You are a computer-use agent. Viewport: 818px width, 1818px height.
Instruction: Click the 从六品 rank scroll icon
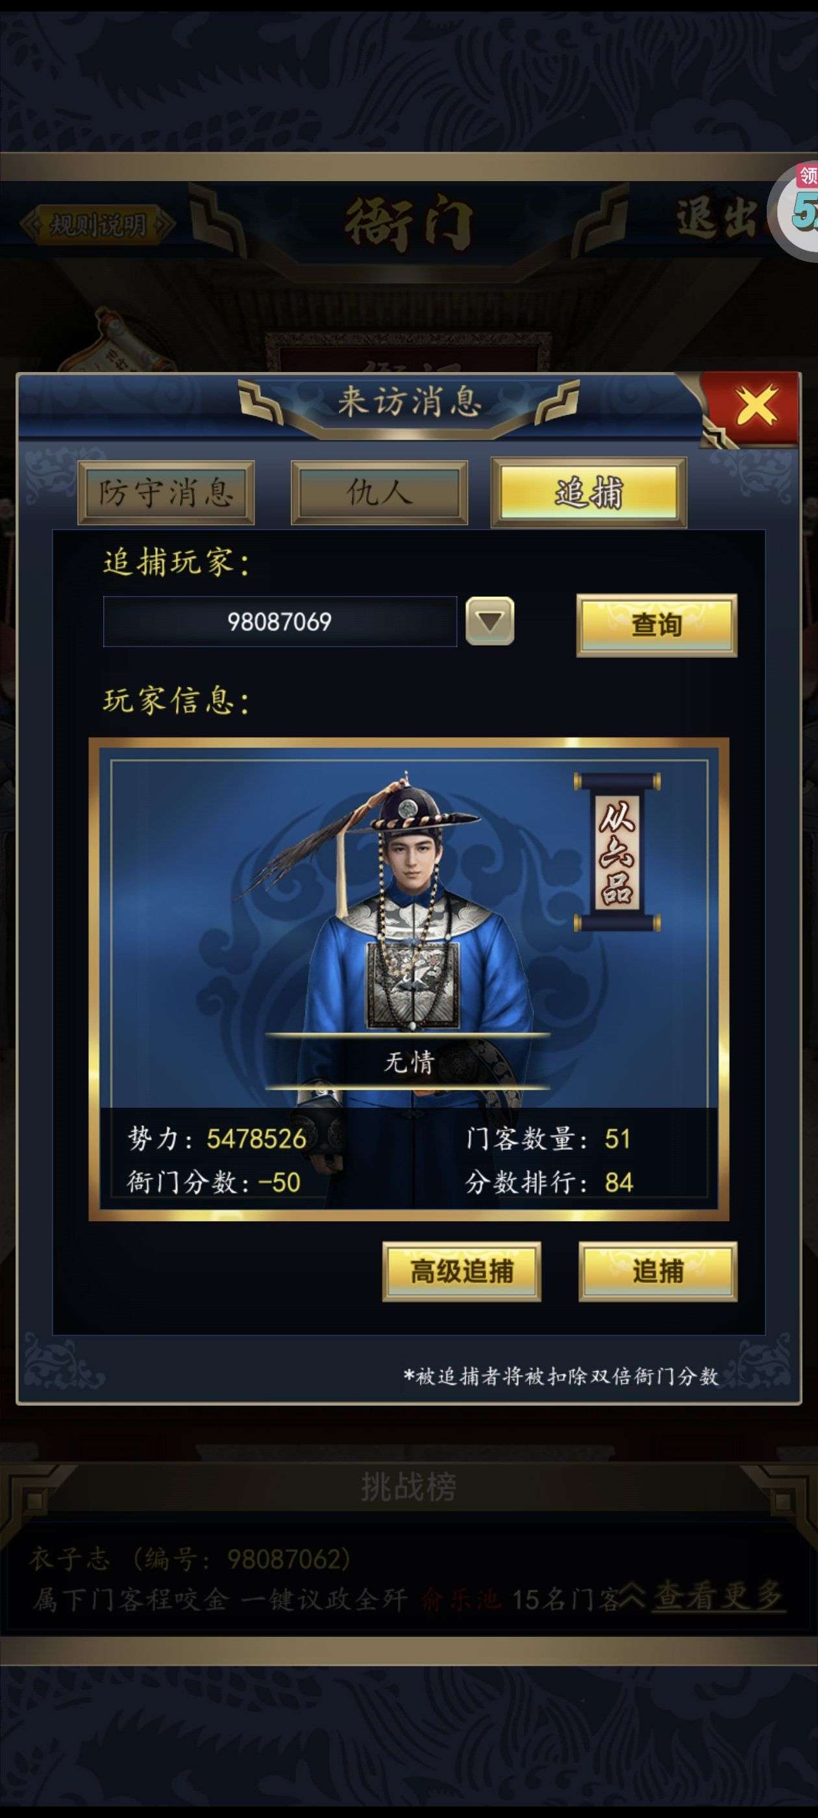(x=617, y=851)
